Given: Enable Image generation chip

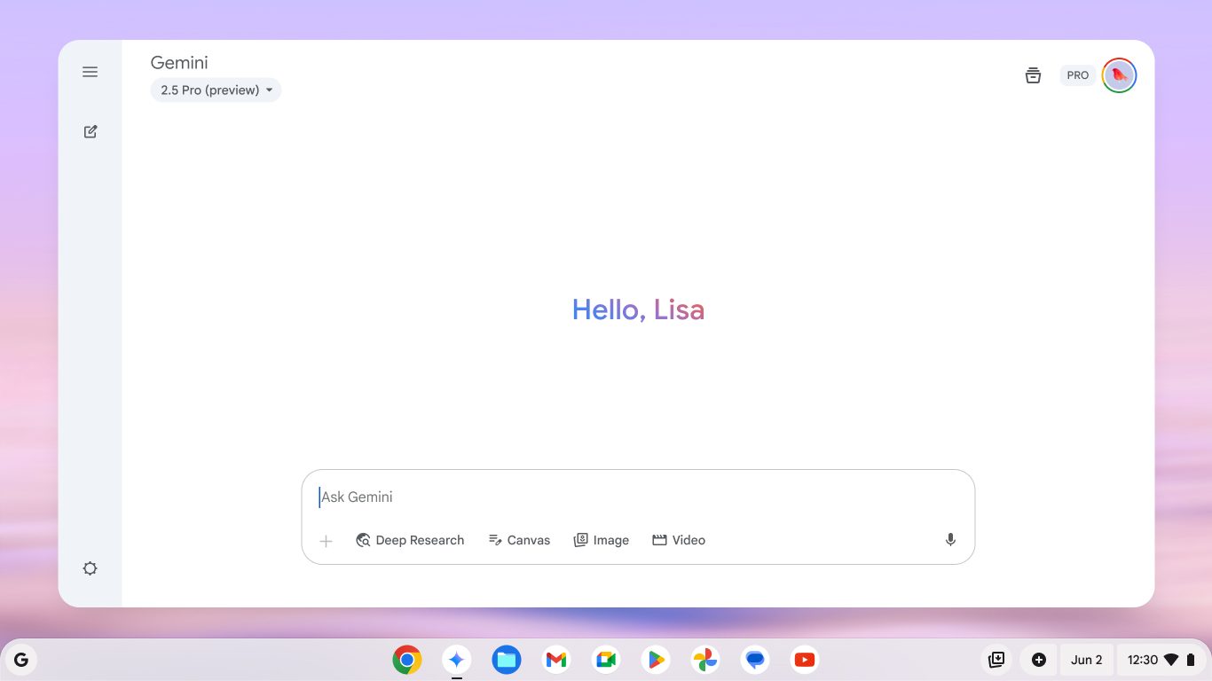Looking at the screenshot, I should click(602, 540).
